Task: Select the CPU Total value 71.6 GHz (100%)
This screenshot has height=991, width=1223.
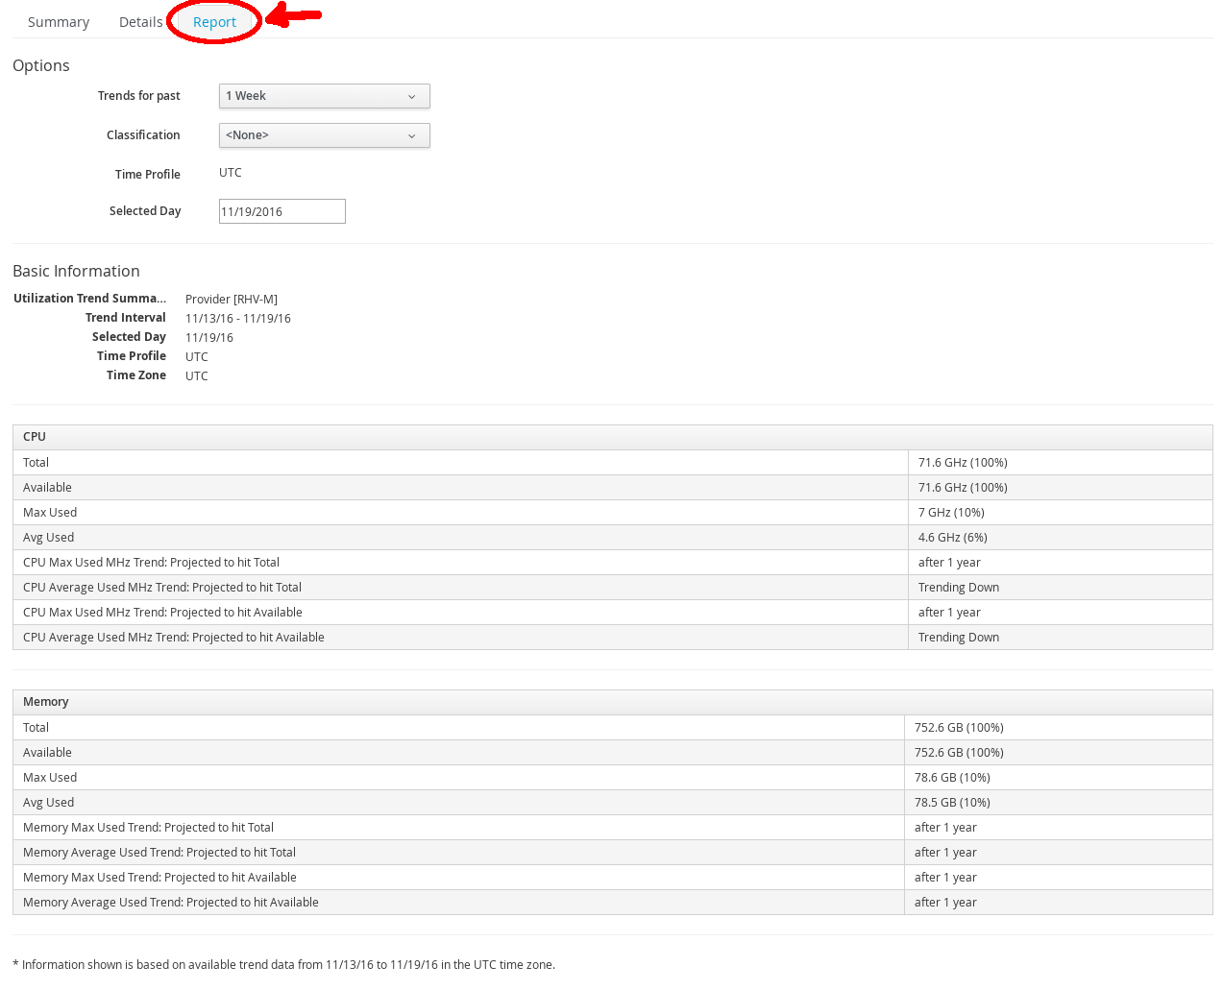Action: [963, 463]
